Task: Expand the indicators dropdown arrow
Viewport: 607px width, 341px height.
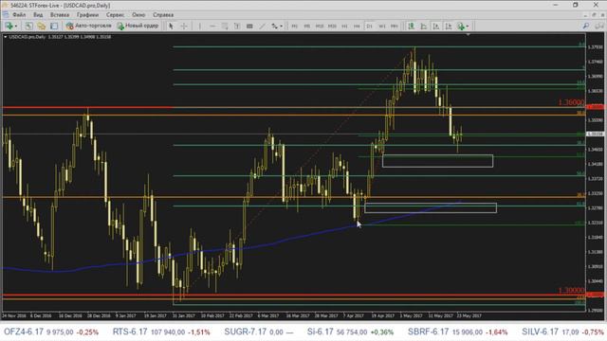Action: point(468,27)
